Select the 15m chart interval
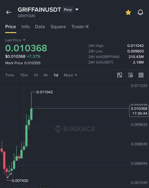The image size is (149, 188). [24, 75]
